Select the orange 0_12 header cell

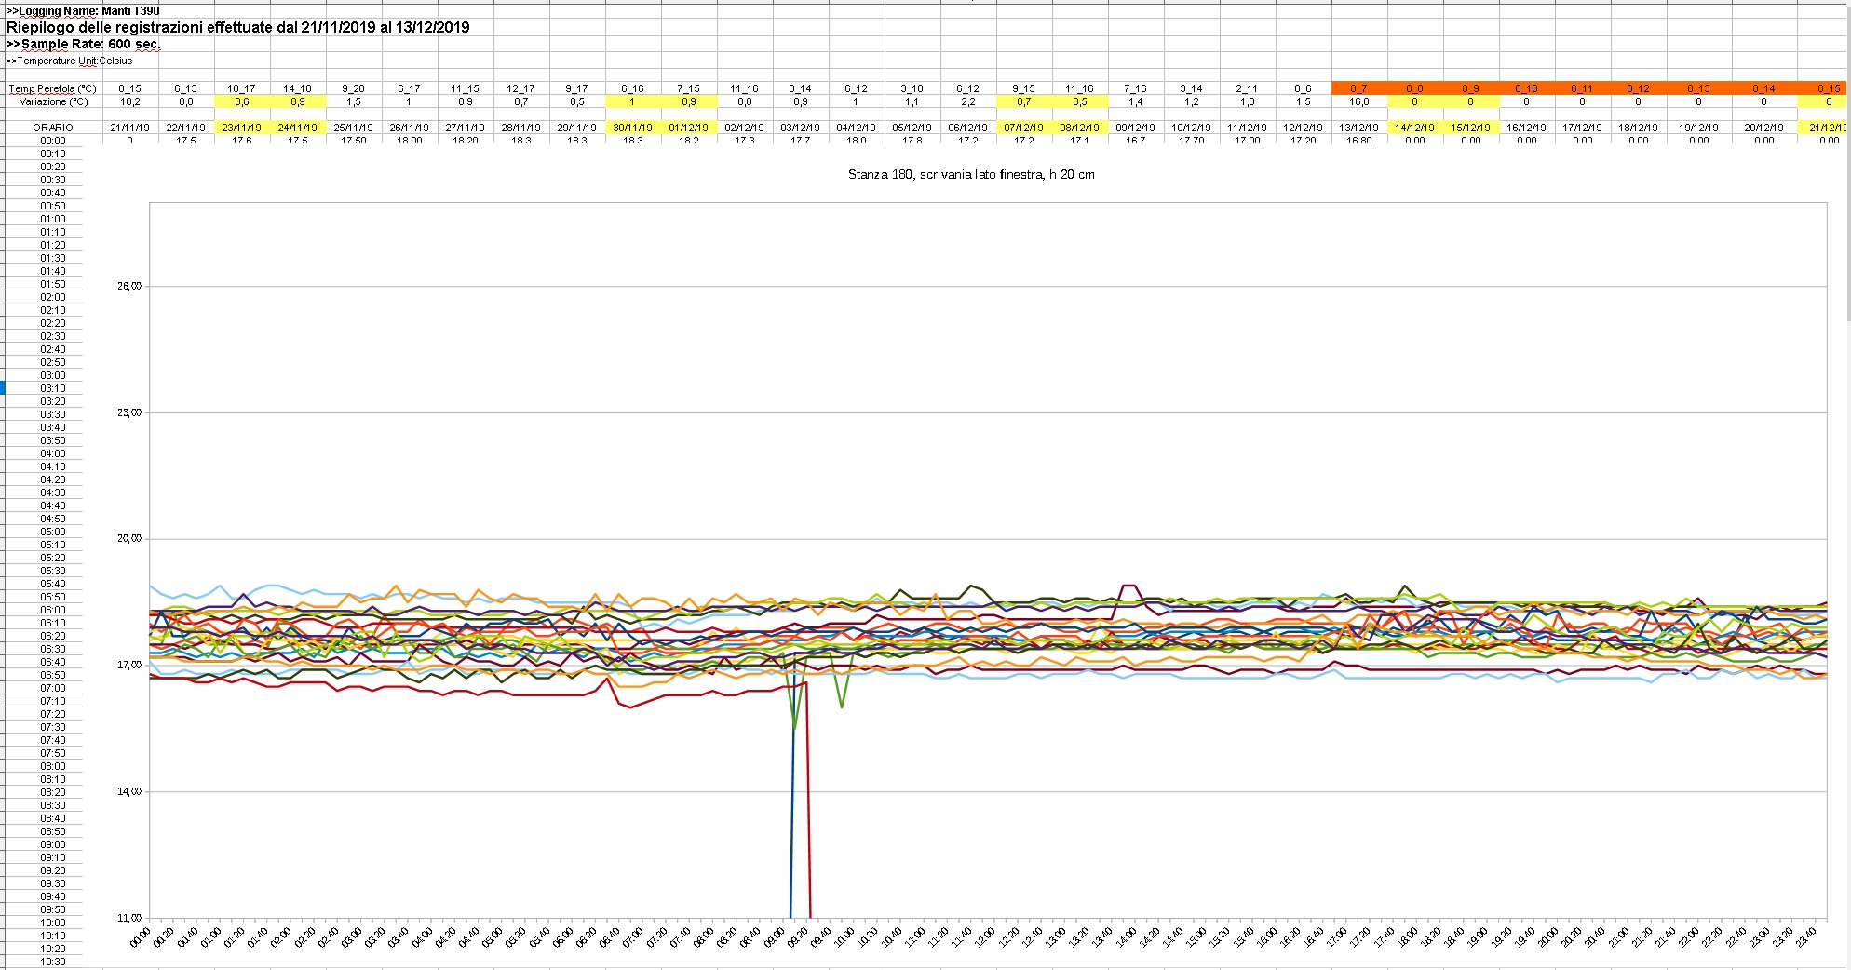[x=1639, y=89]
